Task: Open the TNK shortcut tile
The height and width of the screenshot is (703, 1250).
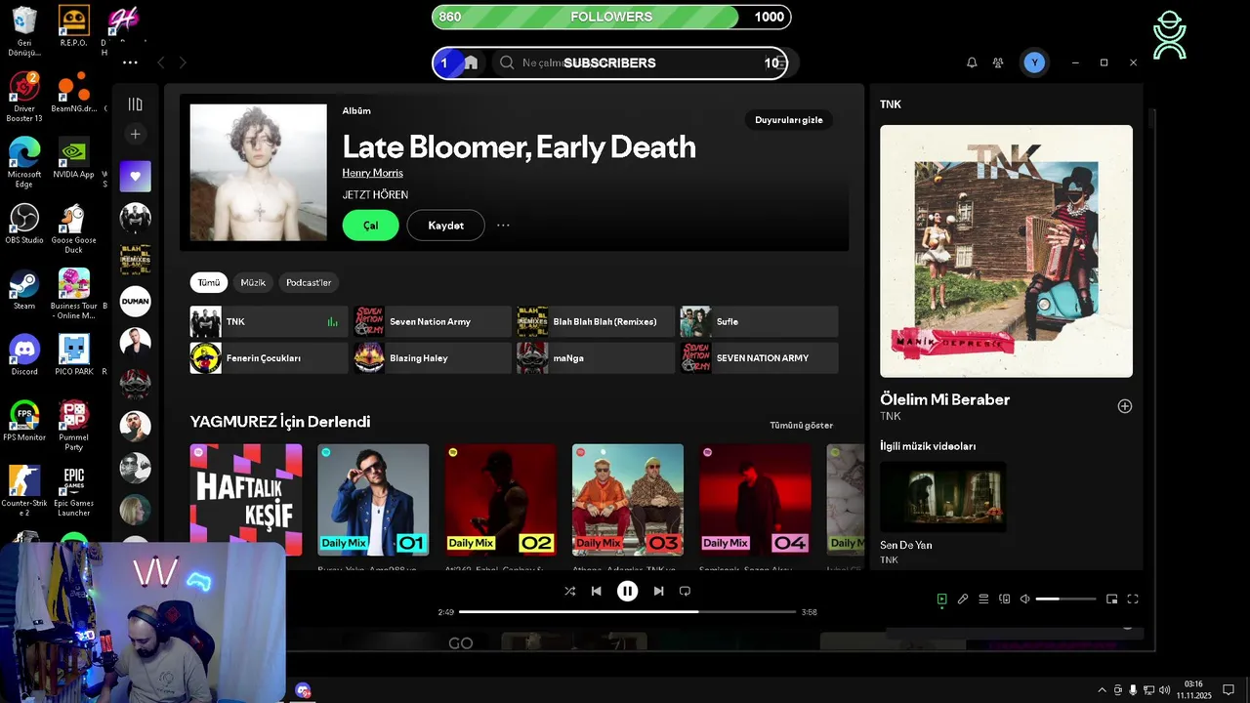Action: pos(269,322)
